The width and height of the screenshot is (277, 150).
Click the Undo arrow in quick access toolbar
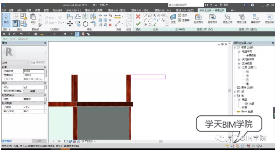coord(21,34)
